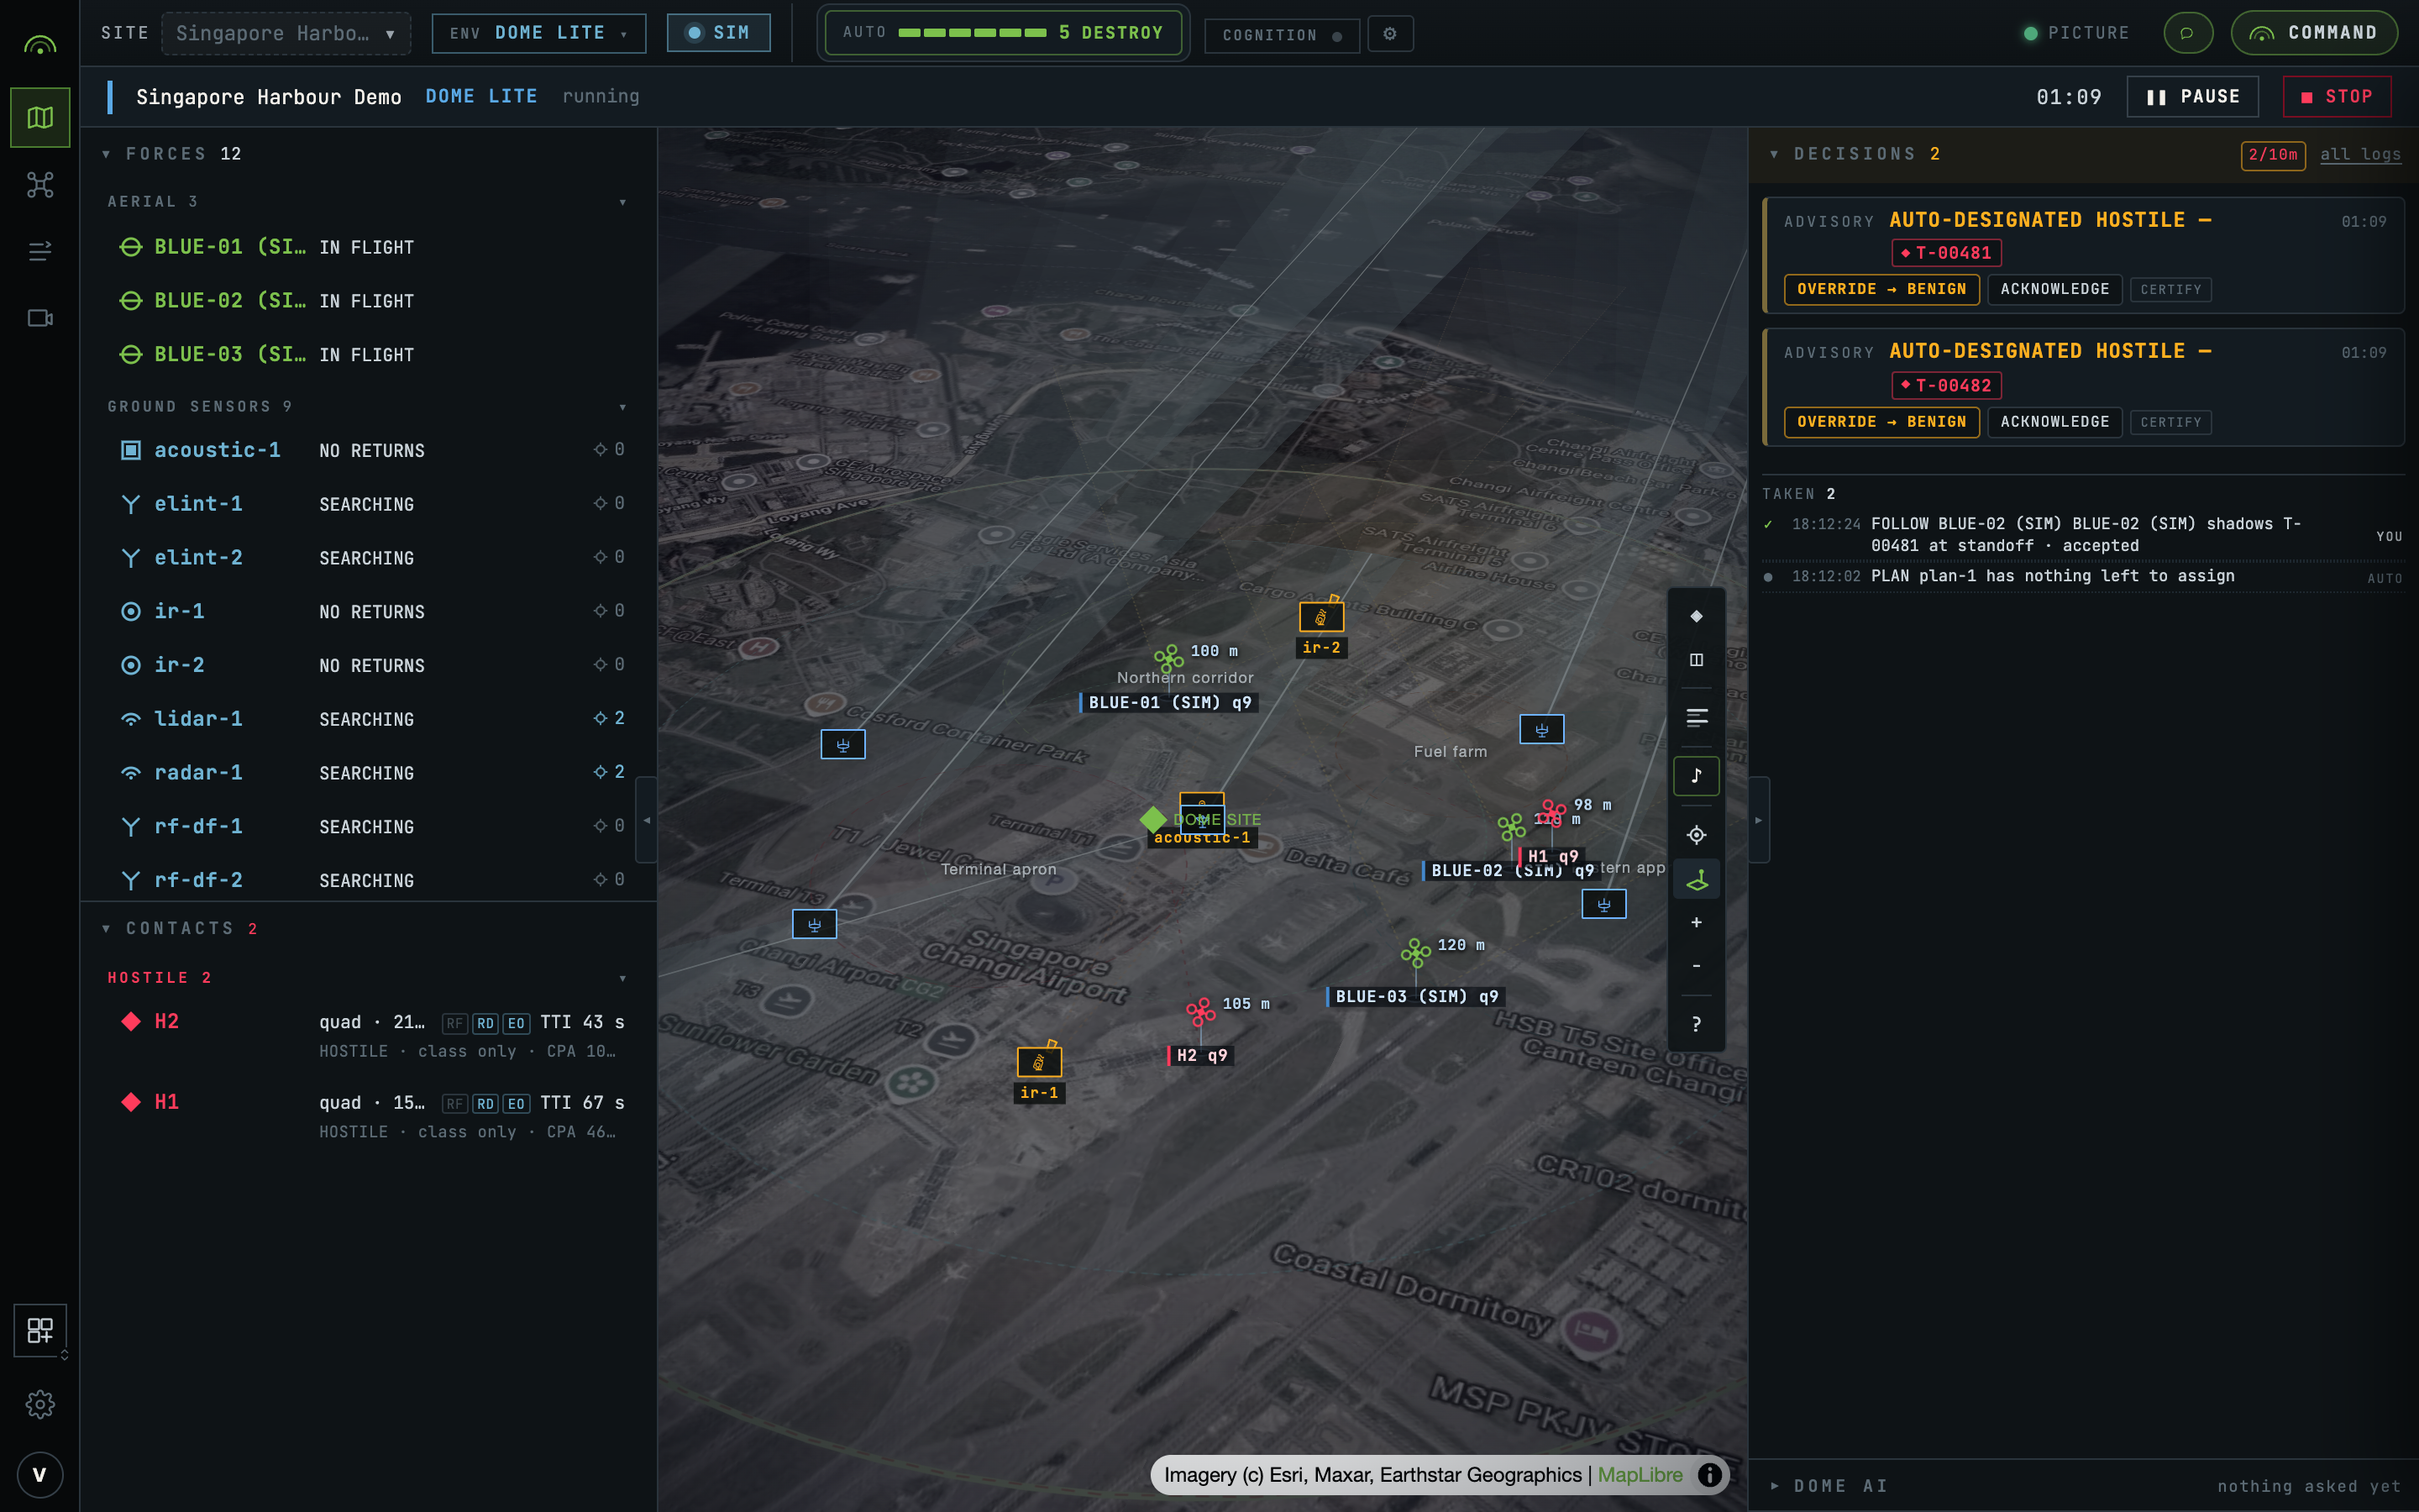Open sidebar Settings gear
This screenshot has width=2419, height=1512.
click(x=40, y=1404)
